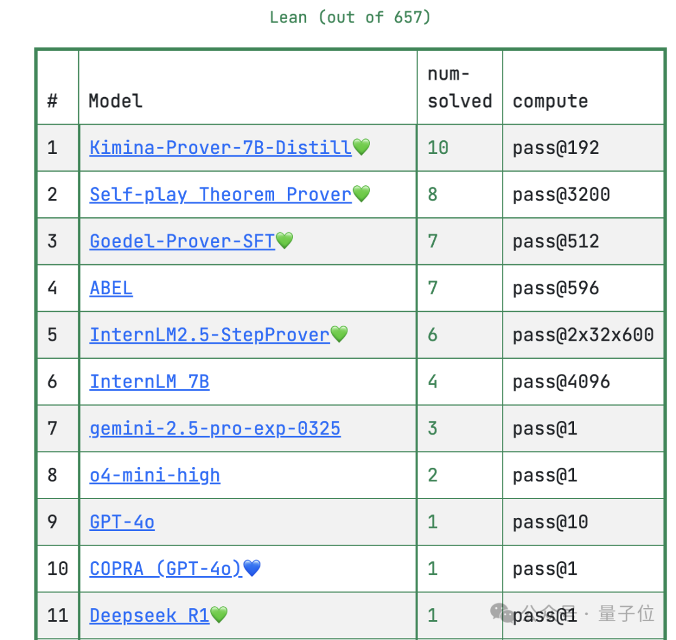Click the blue heart after COPRA (GPT-4o)
The image size is (676, 640).
pyautogui.click(x=252, y=569)
